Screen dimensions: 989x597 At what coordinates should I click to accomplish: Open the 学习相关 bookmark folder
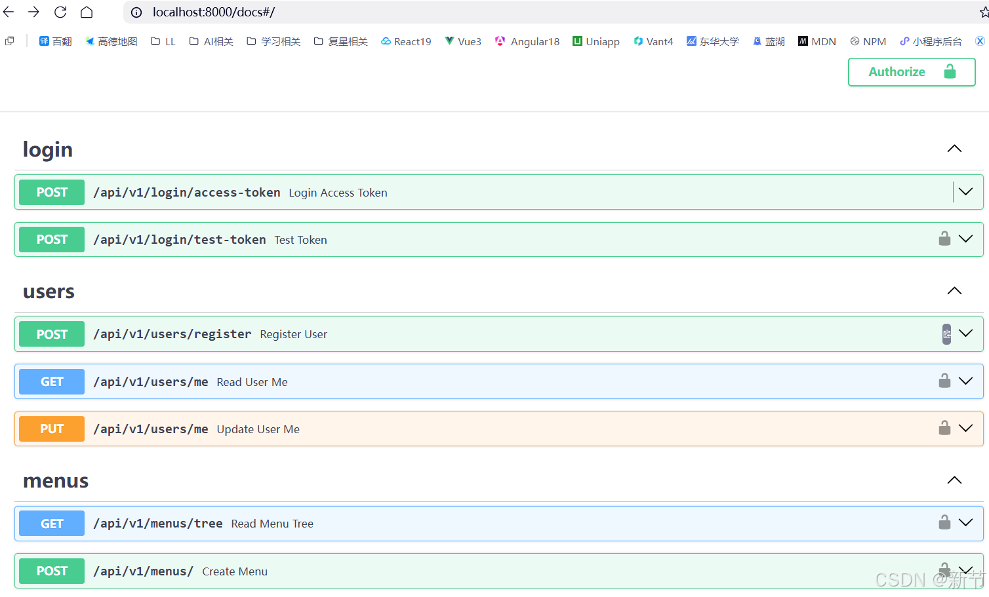273,41
